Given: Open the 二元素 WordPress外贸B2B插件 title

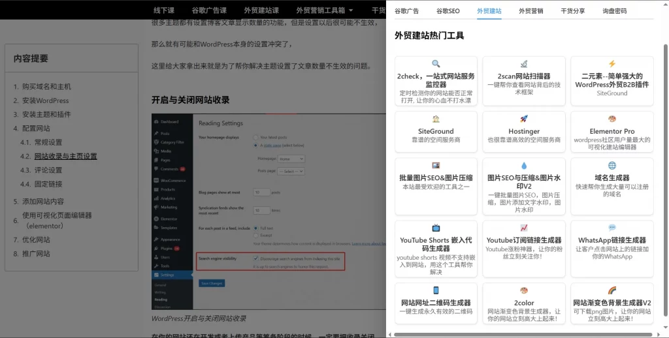Looking at the screenshot, I should click(612, 80).
